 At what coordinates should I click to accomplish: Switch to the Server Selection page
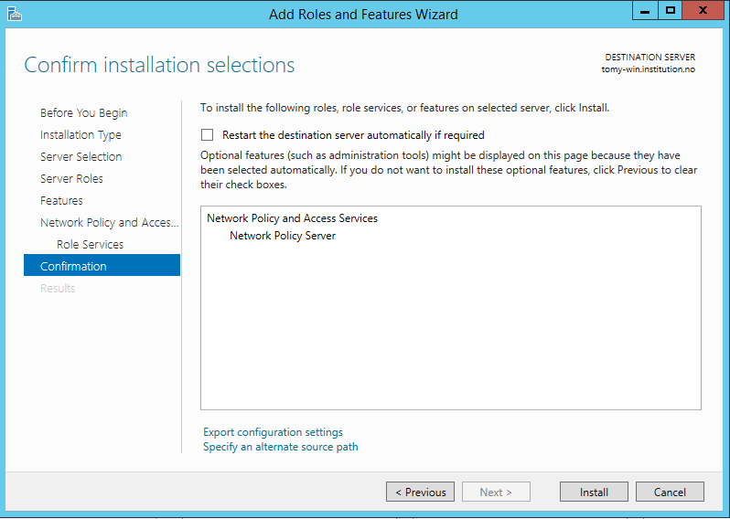(81, 157)
